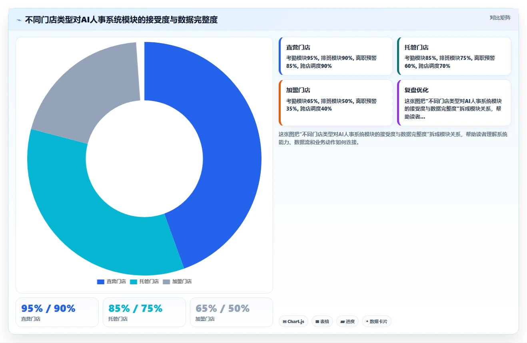Screen dimensions: 527x343
Task: Open the 加盟门店 info card
Action: pyautogui.click(x=335, y=103)
